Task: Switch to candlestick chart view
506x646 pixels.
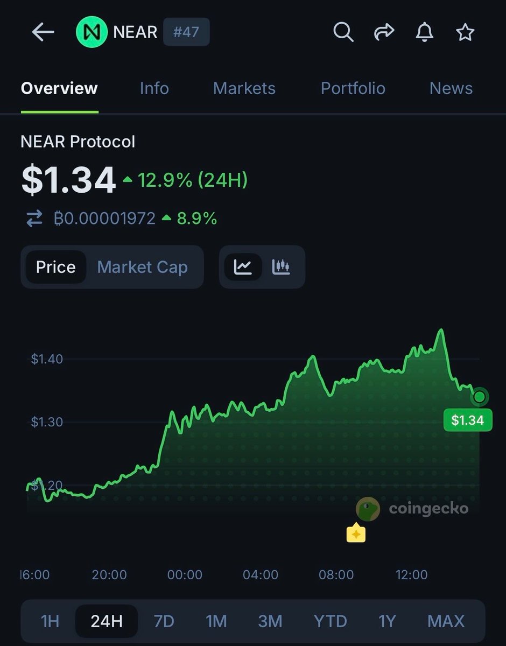Action: pyautogui.click(x=281, y=267)
